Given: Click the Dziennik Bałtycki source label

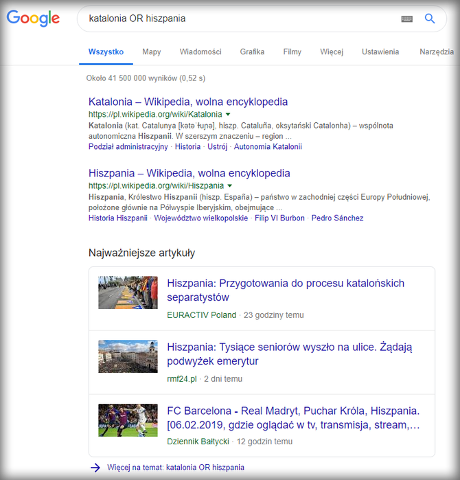Looking at the screenshot, I should pyautogui.click(x=198, y=442).
